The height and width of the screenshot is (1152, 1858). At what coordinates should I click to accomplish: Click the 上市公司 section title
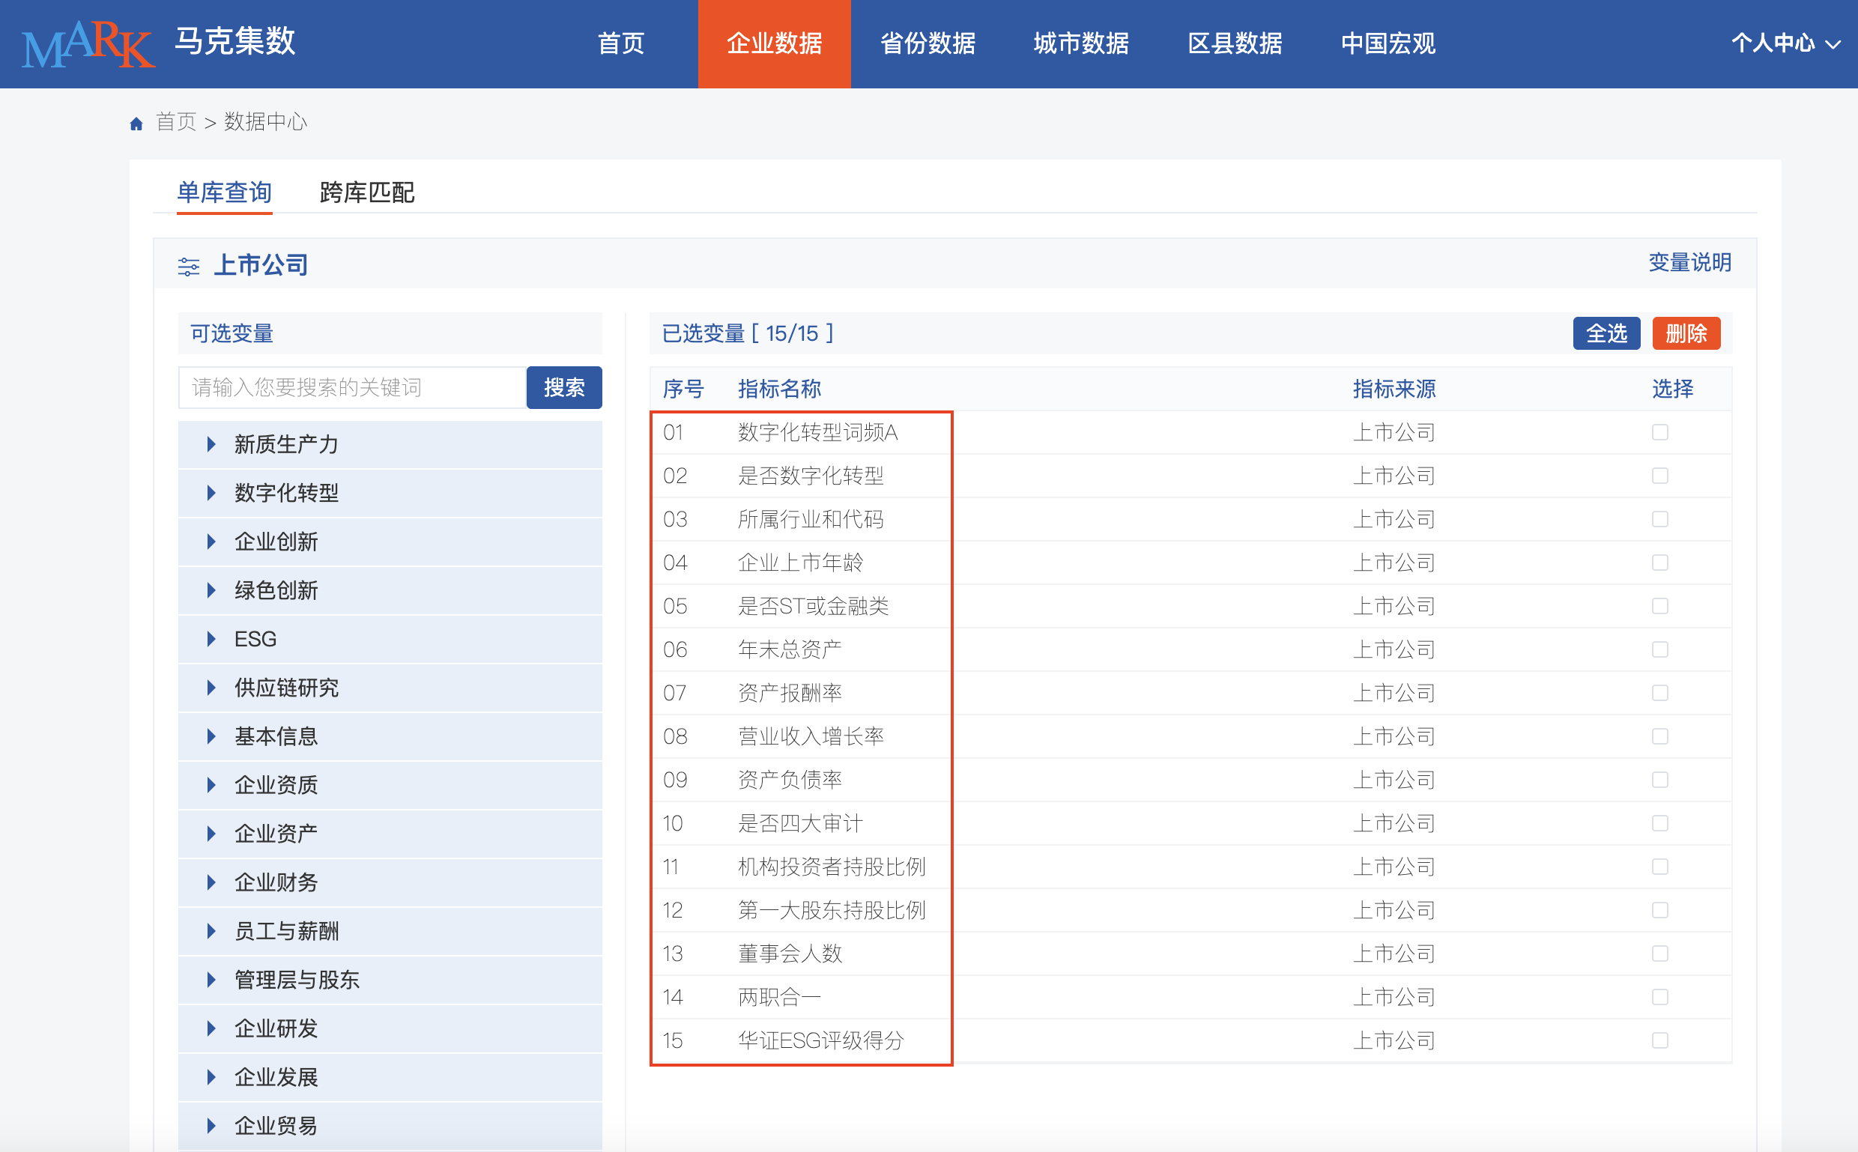[261, 265]
